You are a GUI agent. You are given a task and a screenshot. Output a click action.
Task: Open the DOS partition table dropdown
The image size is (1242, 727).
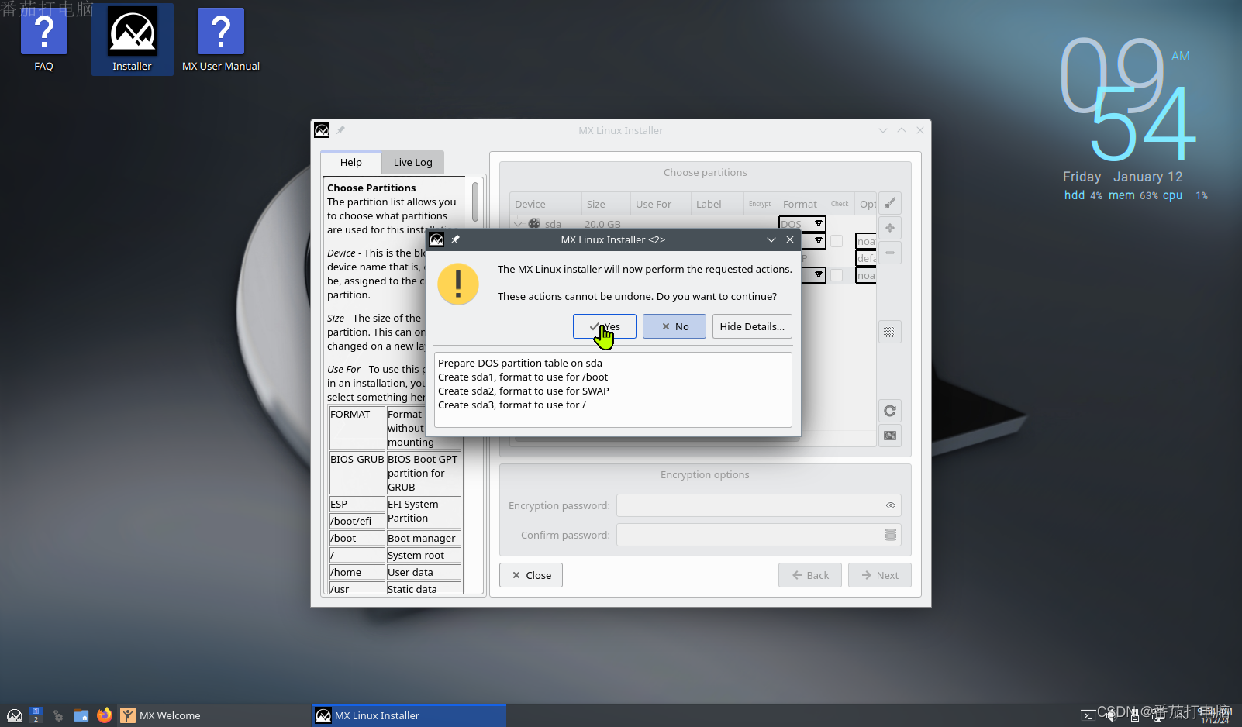tap(802, 224)
